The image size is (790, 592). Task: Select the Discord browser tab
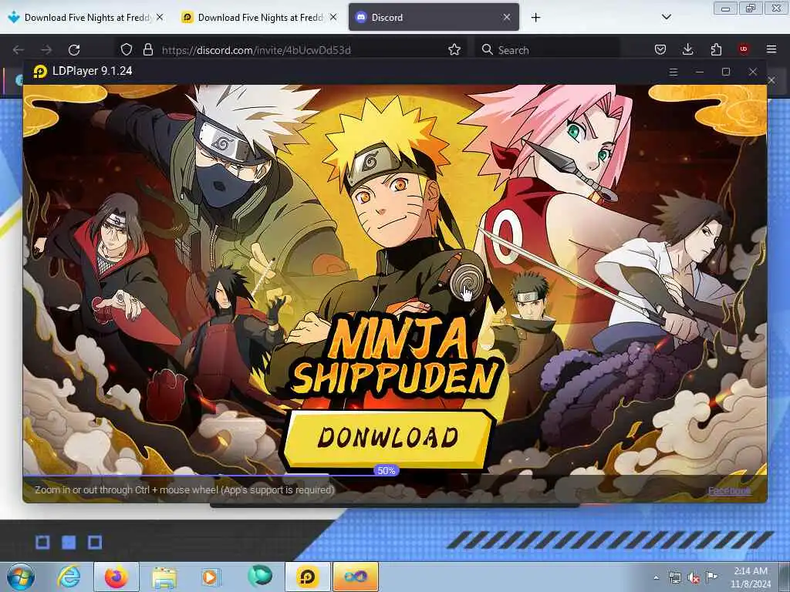[434, 17]
